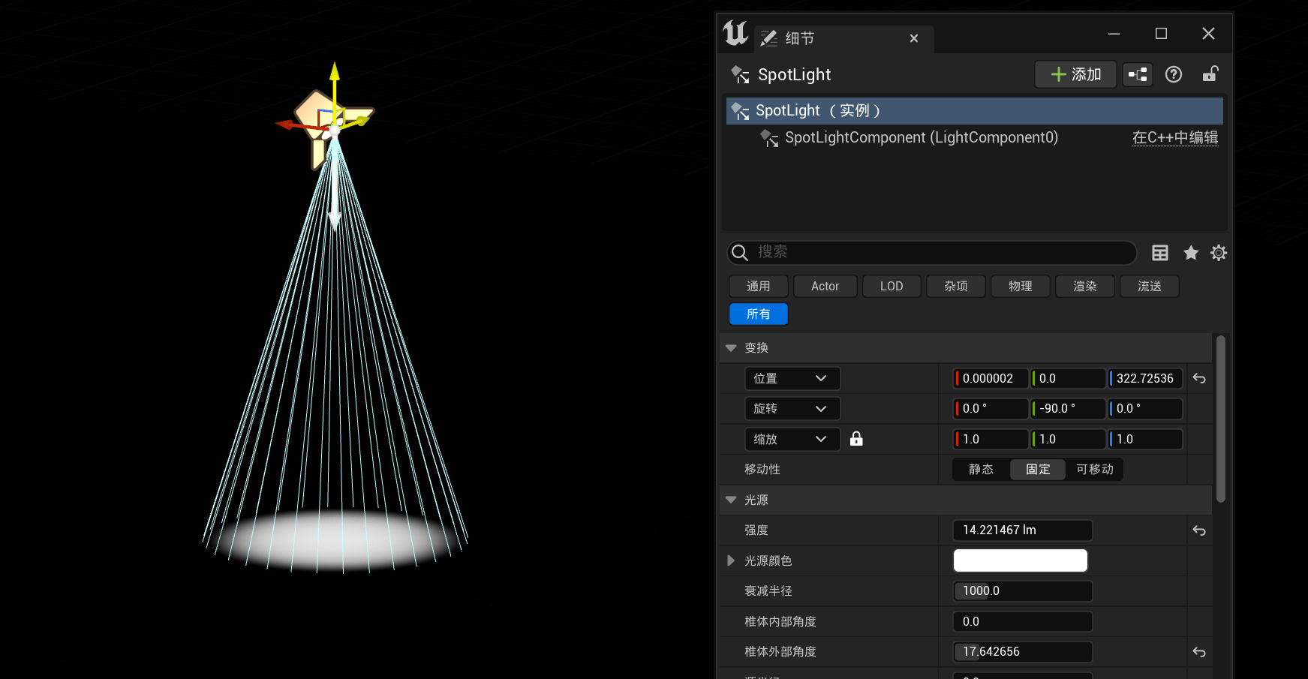
Task: Open the details panel help icon
Action: pos(1173,74)
